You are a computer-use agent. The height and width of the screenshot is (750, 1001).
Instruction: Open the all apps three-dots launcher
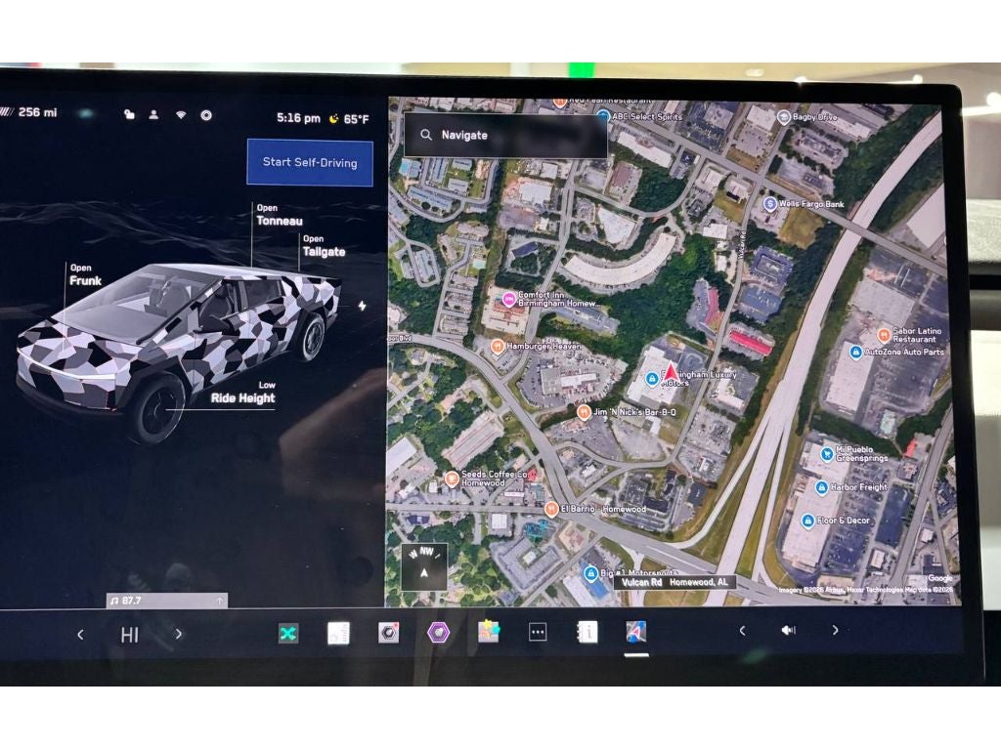[x=537, y=632]
